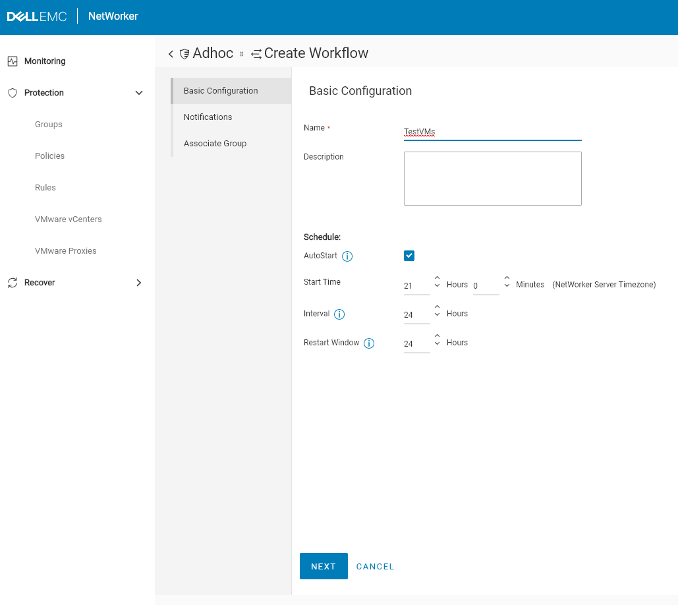Image resolution: width=678 pixels, height=605 pixels.
Task: Expand the Recover menu chevron
Action: [139, 282]
